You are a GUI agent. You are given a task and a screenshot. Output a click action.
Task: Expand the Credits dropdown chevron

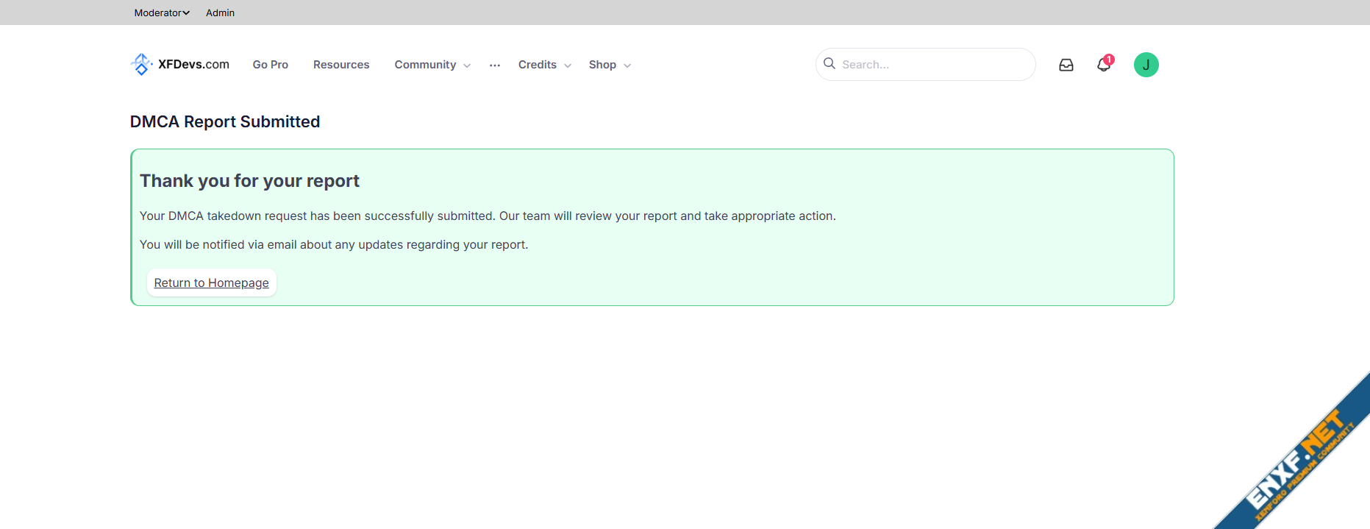tap(568, 65)
